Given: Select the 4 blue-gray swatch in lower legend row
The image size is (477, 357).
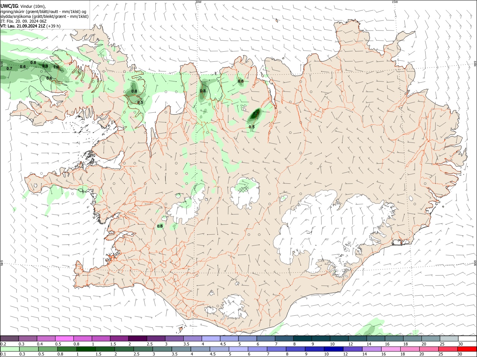Looking at the screenshot, I should coord(200,349).
